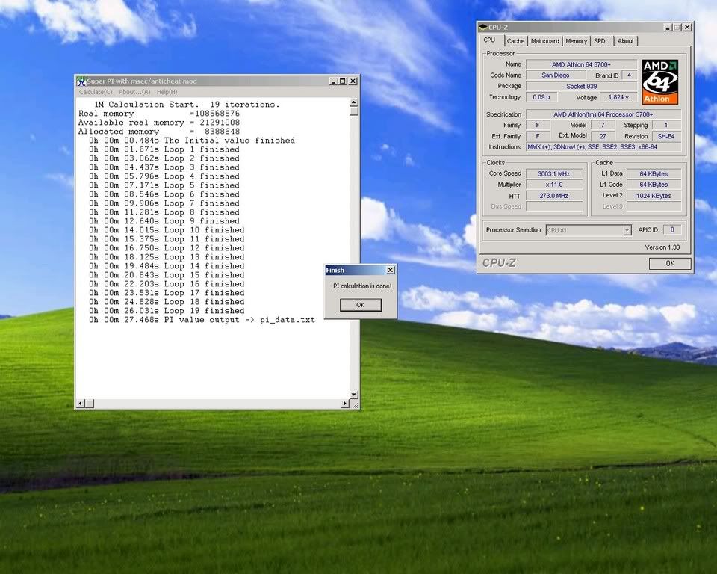The width and height of the screenshot is (717, 574).
Task: Click the scroll left arrow in Super PI
Action: pos(81,404)
